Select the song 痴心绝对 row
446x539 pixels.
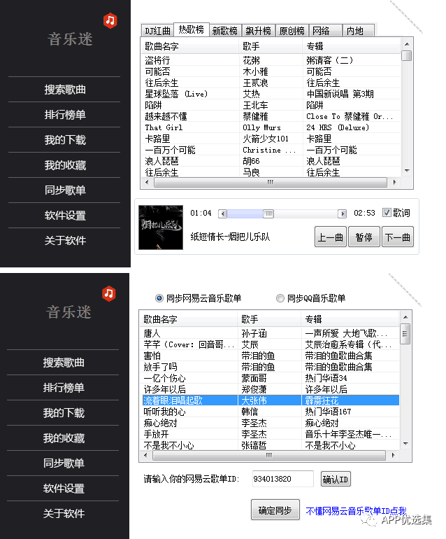pyautogui.click(x=271, y=423)
